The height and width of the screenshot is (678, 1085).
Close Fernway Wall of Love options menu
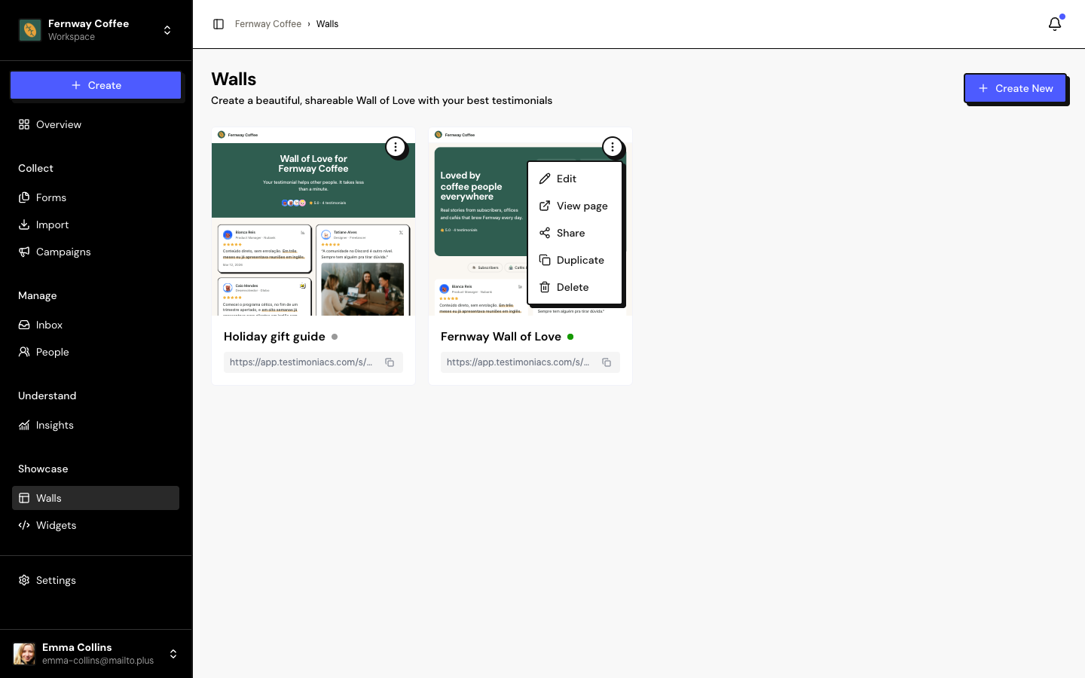pyautogui.click(x=613, y=147)
